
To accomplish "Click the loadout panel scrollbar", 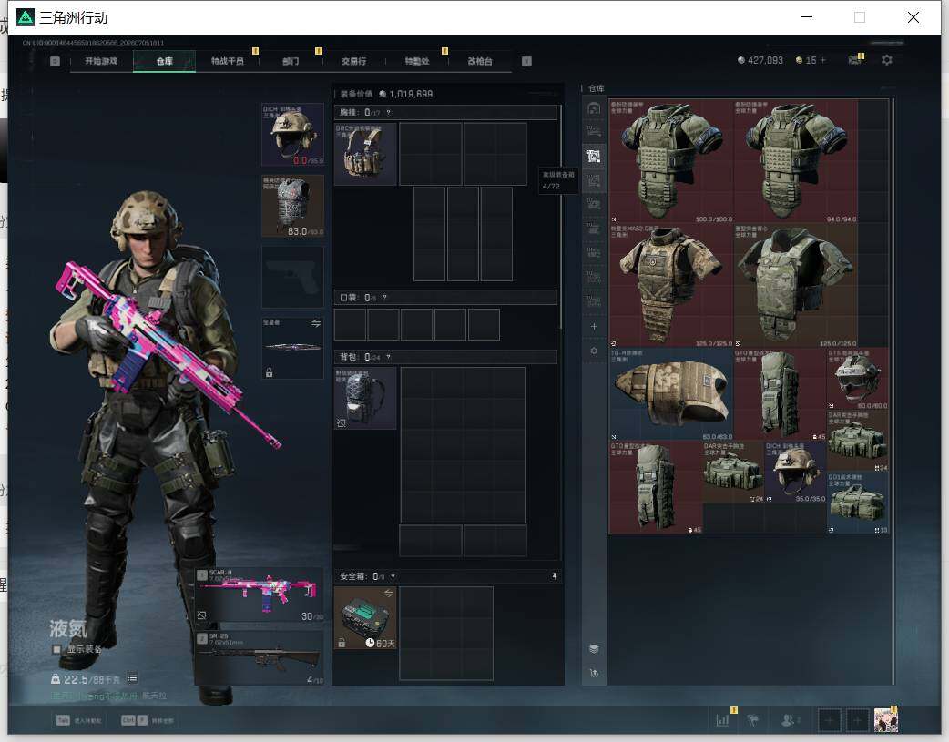I will [x=561, y=216].
